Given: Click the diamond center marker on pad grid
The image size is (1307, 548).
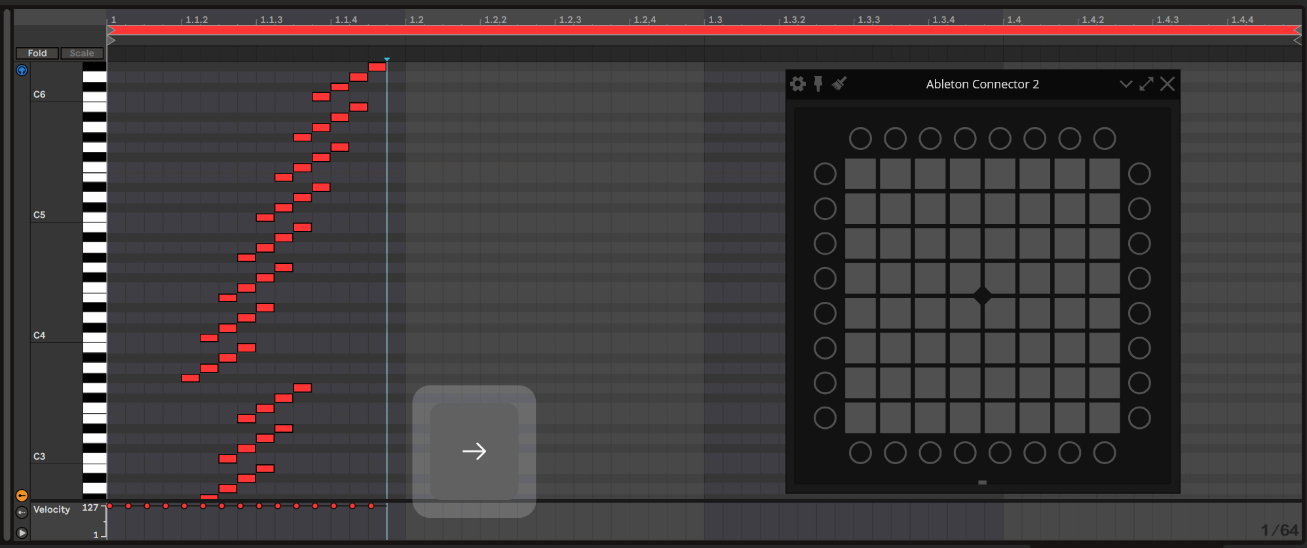Looking at the screenshot, I should click(982, 296).
